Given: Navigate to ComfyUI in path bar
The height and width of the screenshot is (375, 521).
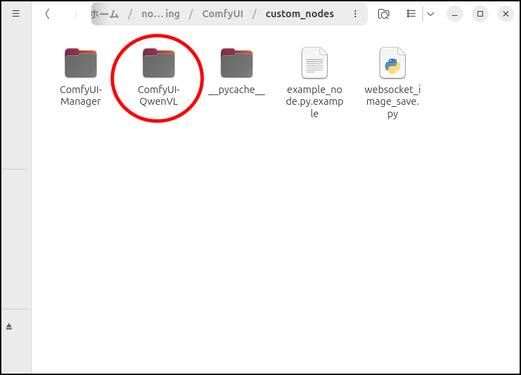Looking at the screenshot, I should tap(222, 14).
